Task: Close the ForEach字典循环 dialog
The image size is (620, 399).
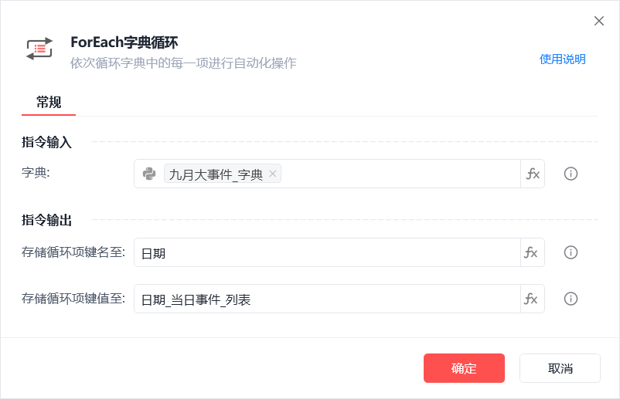Action: pyautogui.click(x=599, y=21)
